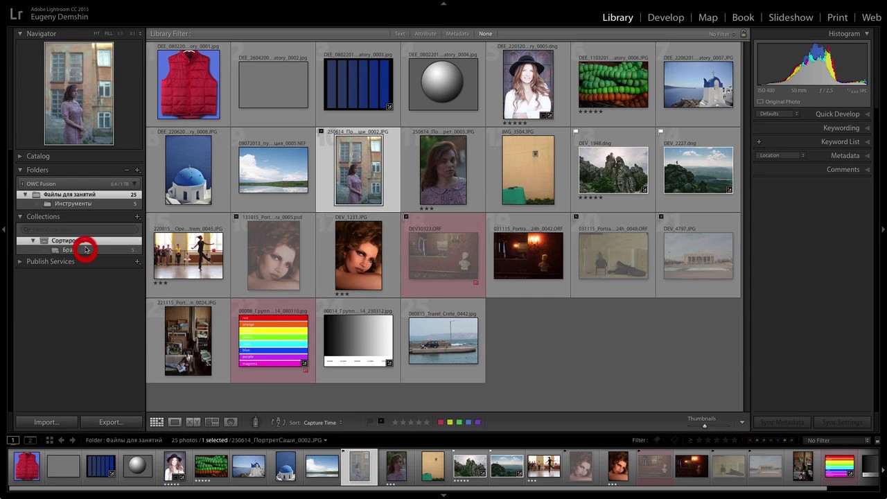The width and height of the screenshot is (887, 499).
Task: Open Survey view icon
Action: click(212, 422)
